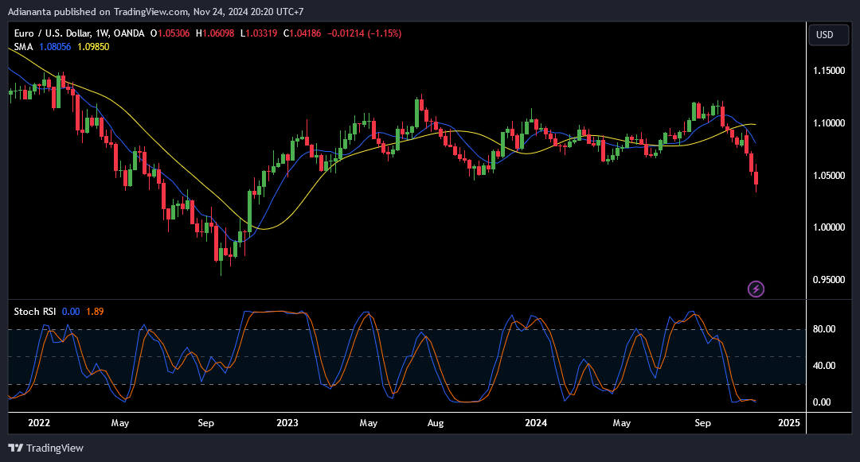
Task: Click the 0.00 Stoch RSI axis label
Action: (x=822, y=402)
